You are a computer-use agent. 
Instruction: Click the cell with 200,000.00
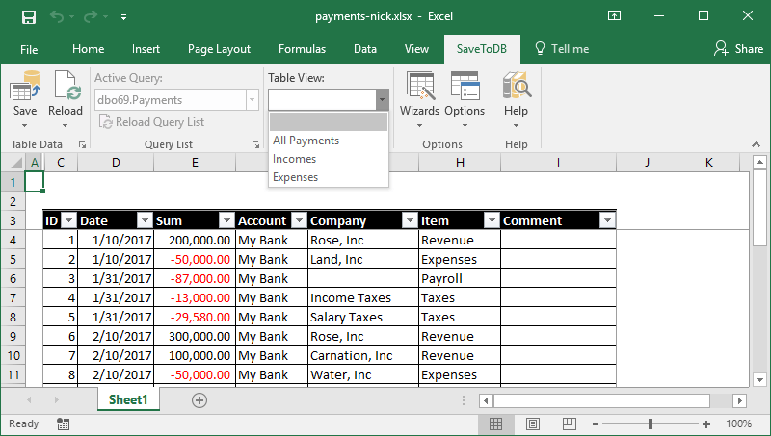195,240
